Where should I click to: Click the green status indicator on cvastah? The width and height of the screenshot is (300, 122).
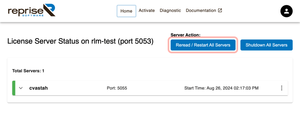tap(14, 88)
